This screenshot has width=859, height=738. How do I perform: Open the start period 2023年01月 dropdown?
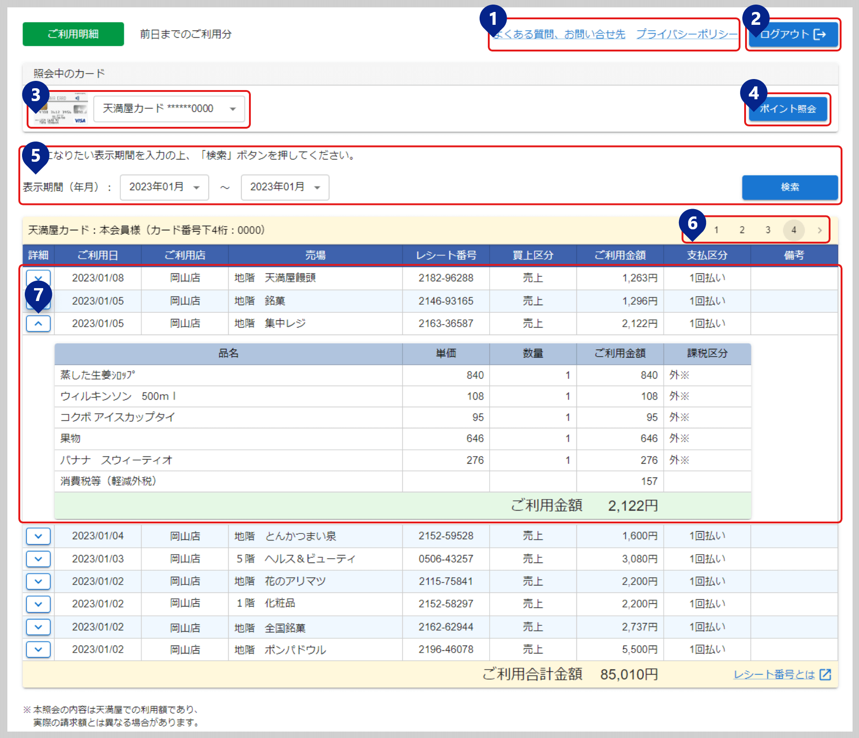[164, 187]
